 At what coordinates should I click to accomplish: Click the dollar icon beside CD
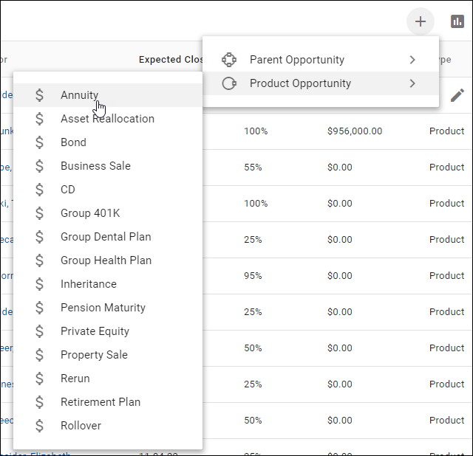[x=40, y=190]
